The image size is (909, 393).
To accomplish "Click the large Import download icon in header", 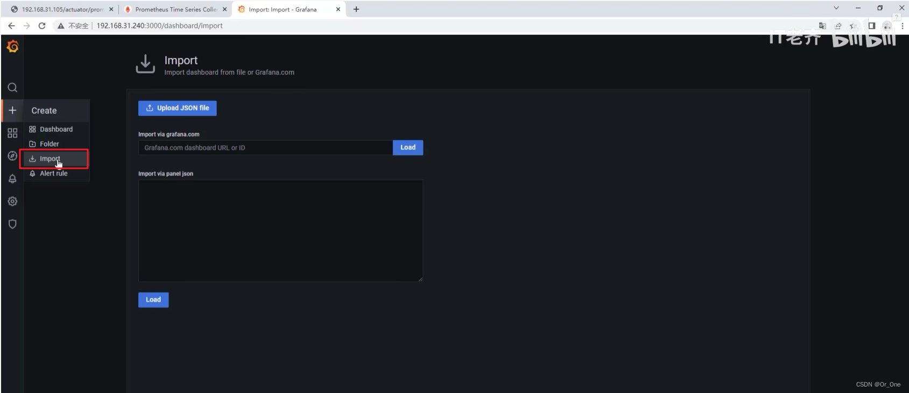I will click(x=145, y=64).
